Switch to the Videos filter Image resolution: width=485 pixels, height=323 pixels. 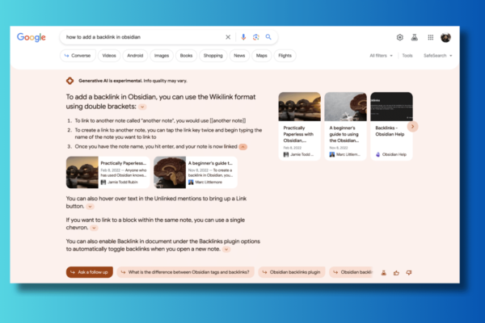(x=109, y=56)
